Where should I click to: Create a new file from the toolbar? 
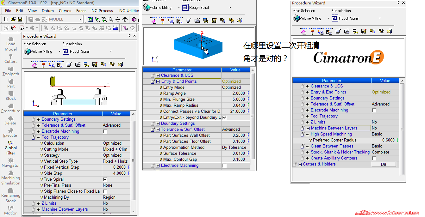6,19
